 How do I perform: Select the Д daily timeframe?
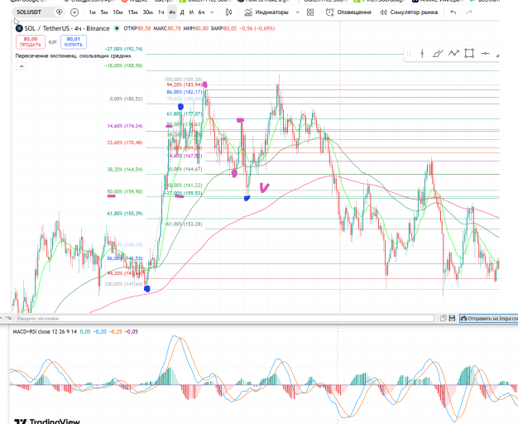point(182,12)
